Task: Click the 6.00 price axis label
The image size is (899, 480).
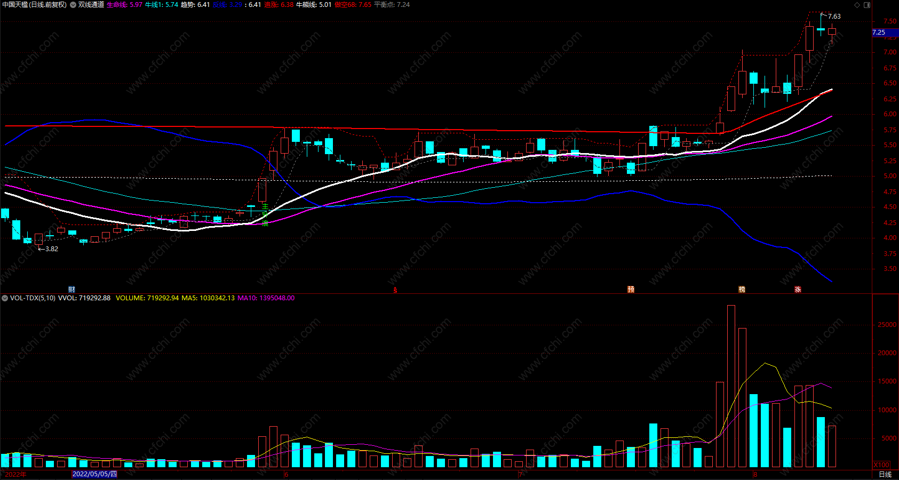Action: click(890, 114)
